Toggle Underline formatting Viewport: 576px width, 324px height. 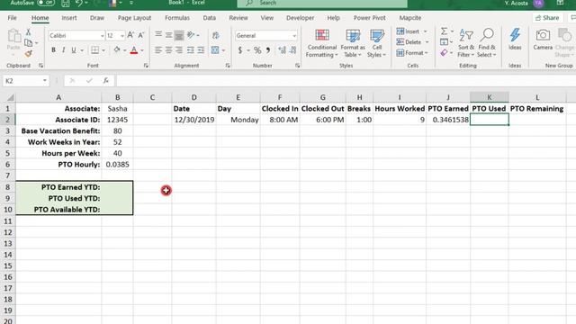click(74, 50)
